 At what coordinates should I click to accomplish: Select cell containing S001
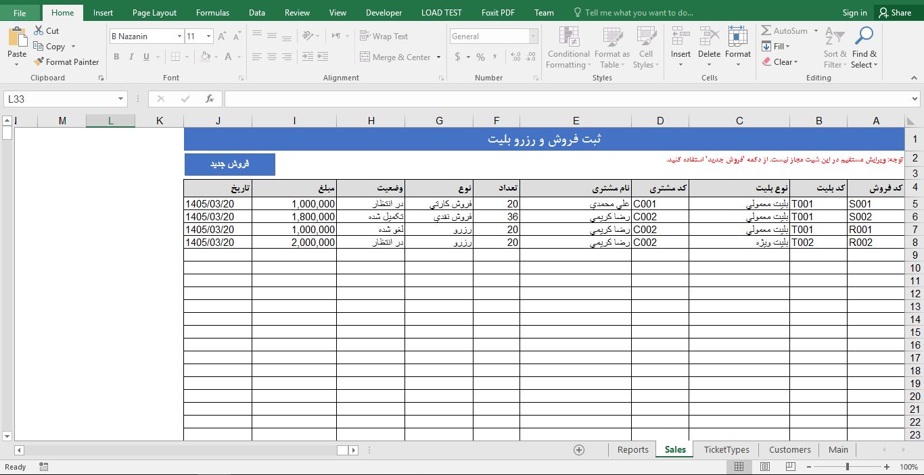click(x=876, y=204)
